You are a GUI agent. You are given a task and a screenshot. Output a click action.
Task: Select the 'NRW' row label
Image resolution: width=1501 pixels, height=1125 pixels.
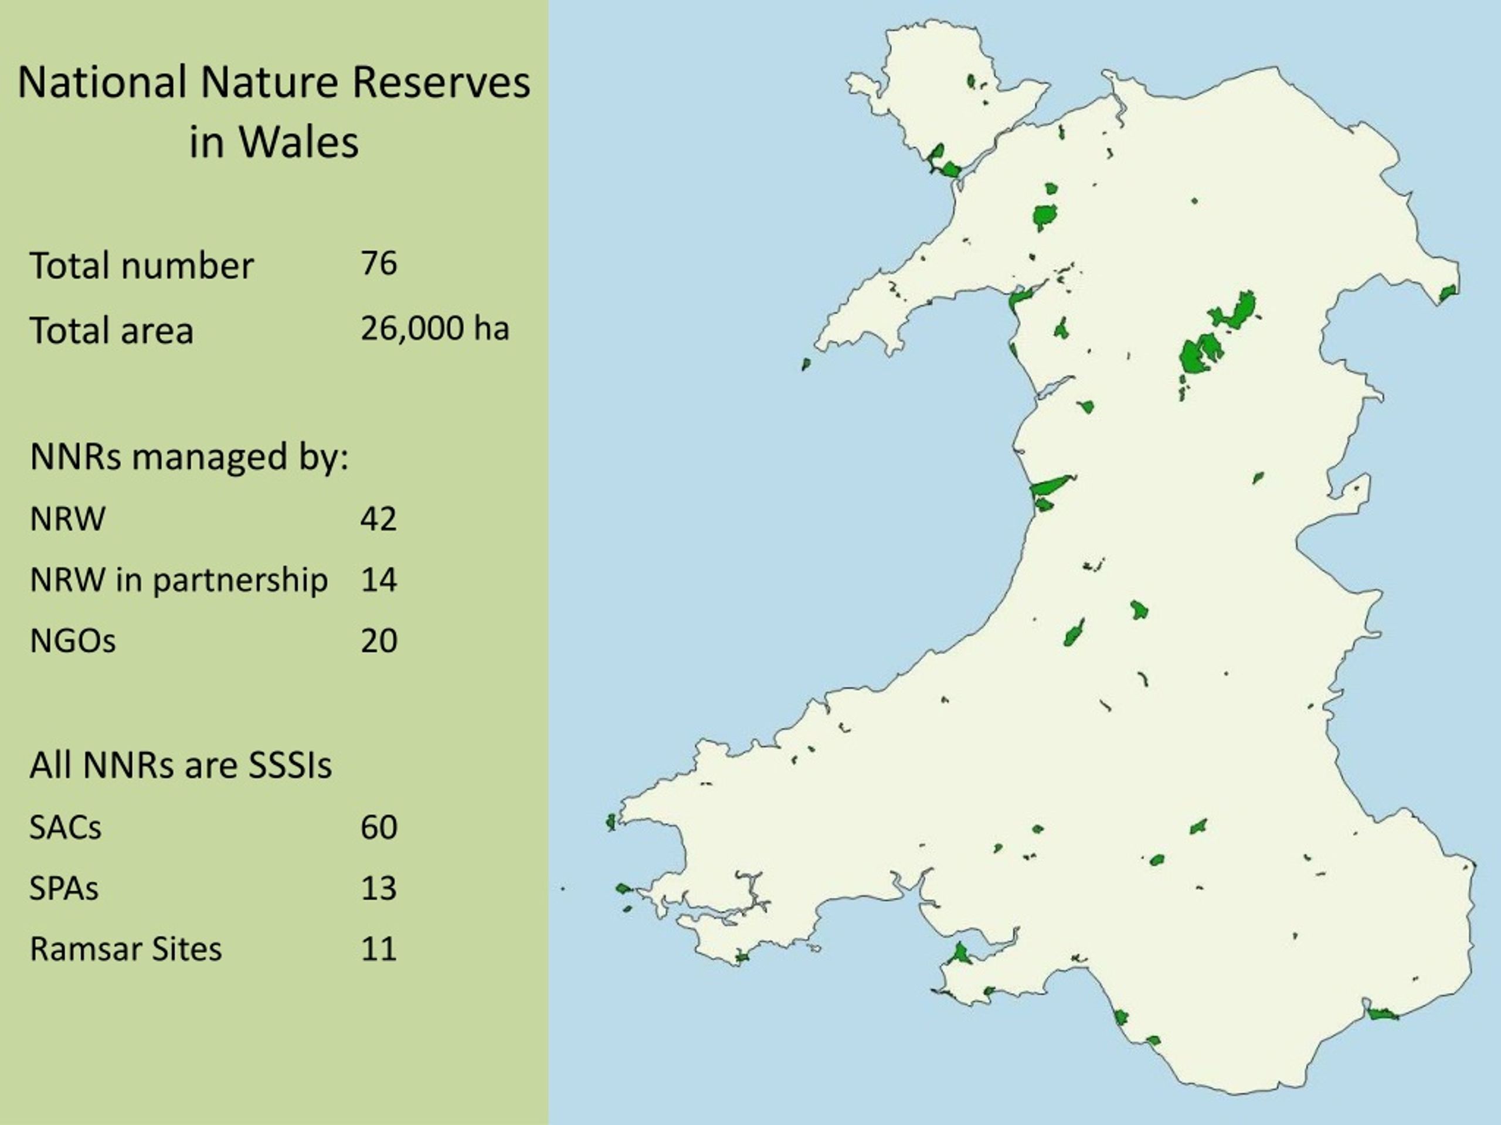68,520
